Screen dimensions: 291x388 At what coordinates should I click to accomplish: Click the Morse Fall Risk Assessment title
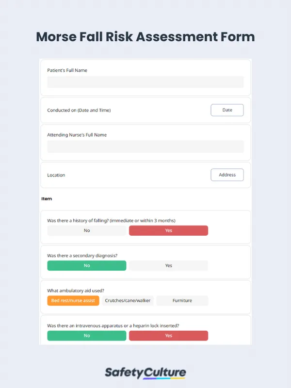(x=145, y=37)
